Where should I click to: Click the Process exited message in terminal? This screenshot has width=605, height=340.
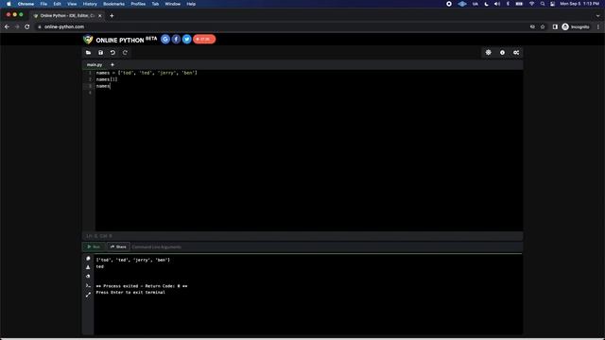point(142,286)
